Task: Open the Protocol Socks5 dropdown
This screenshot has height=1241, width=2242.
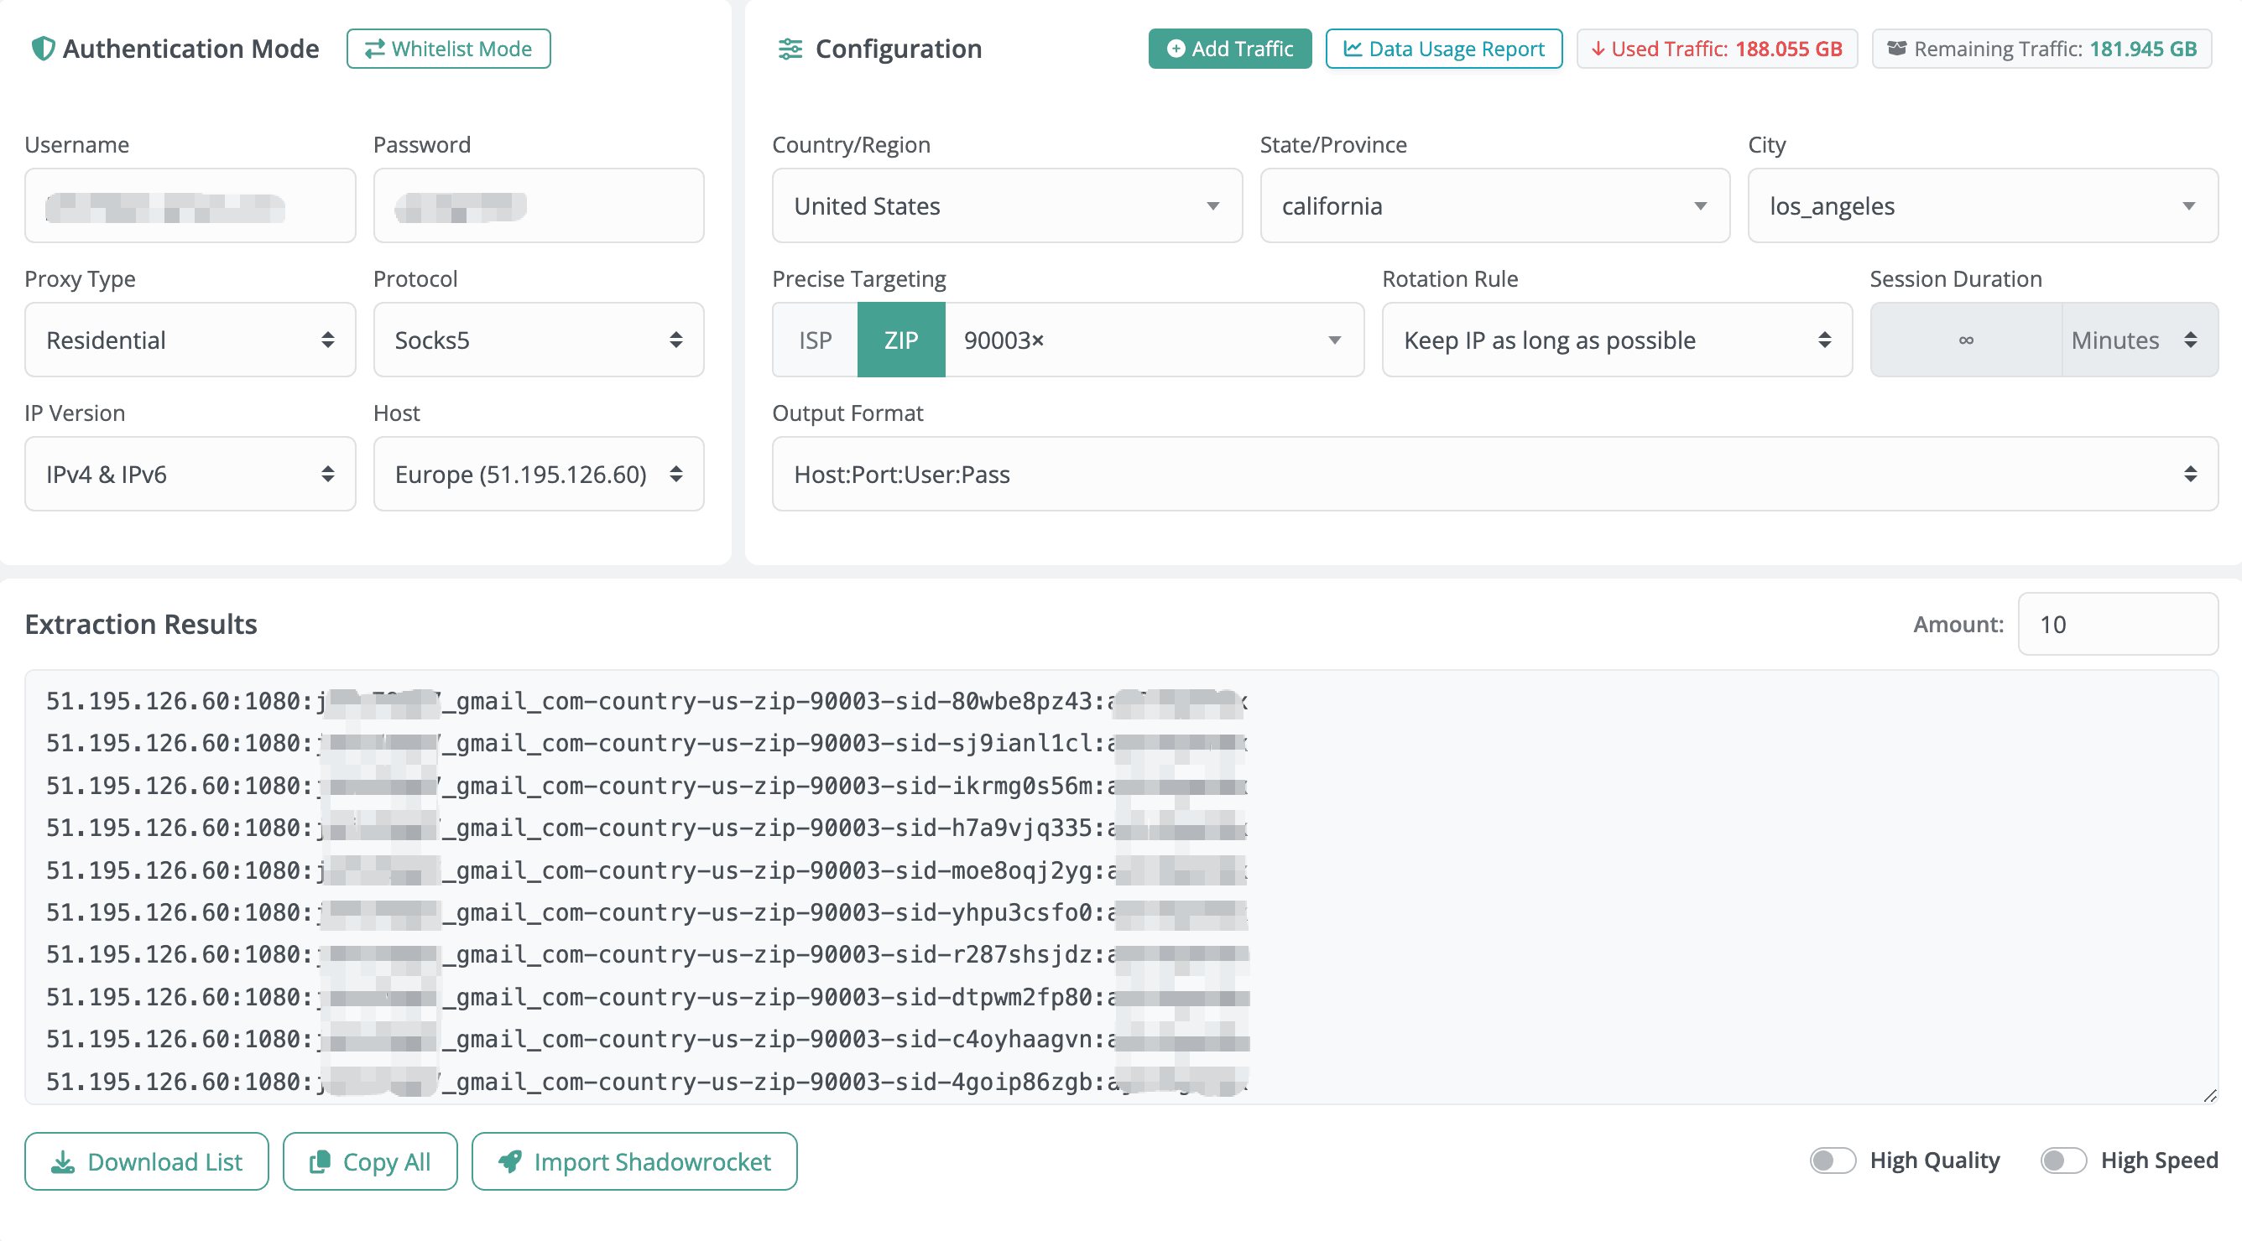Action: coord(538,340)
